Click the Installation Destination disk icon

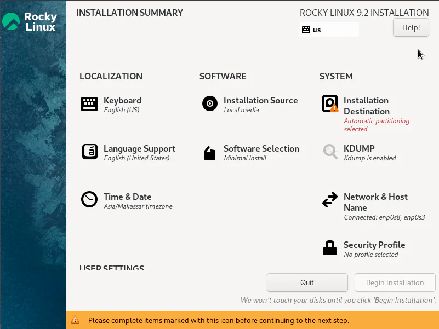click(x=330, y=103)
